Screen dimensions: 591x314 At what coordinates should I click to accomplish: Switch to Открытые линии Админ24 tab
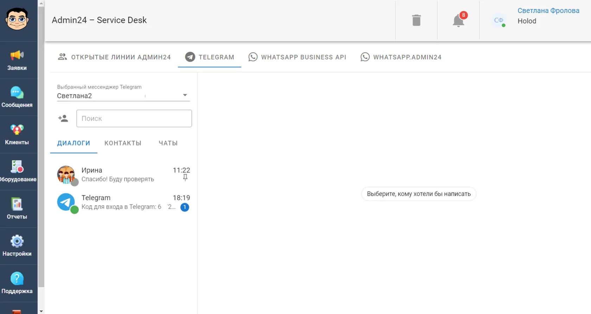tap(114, 57)
